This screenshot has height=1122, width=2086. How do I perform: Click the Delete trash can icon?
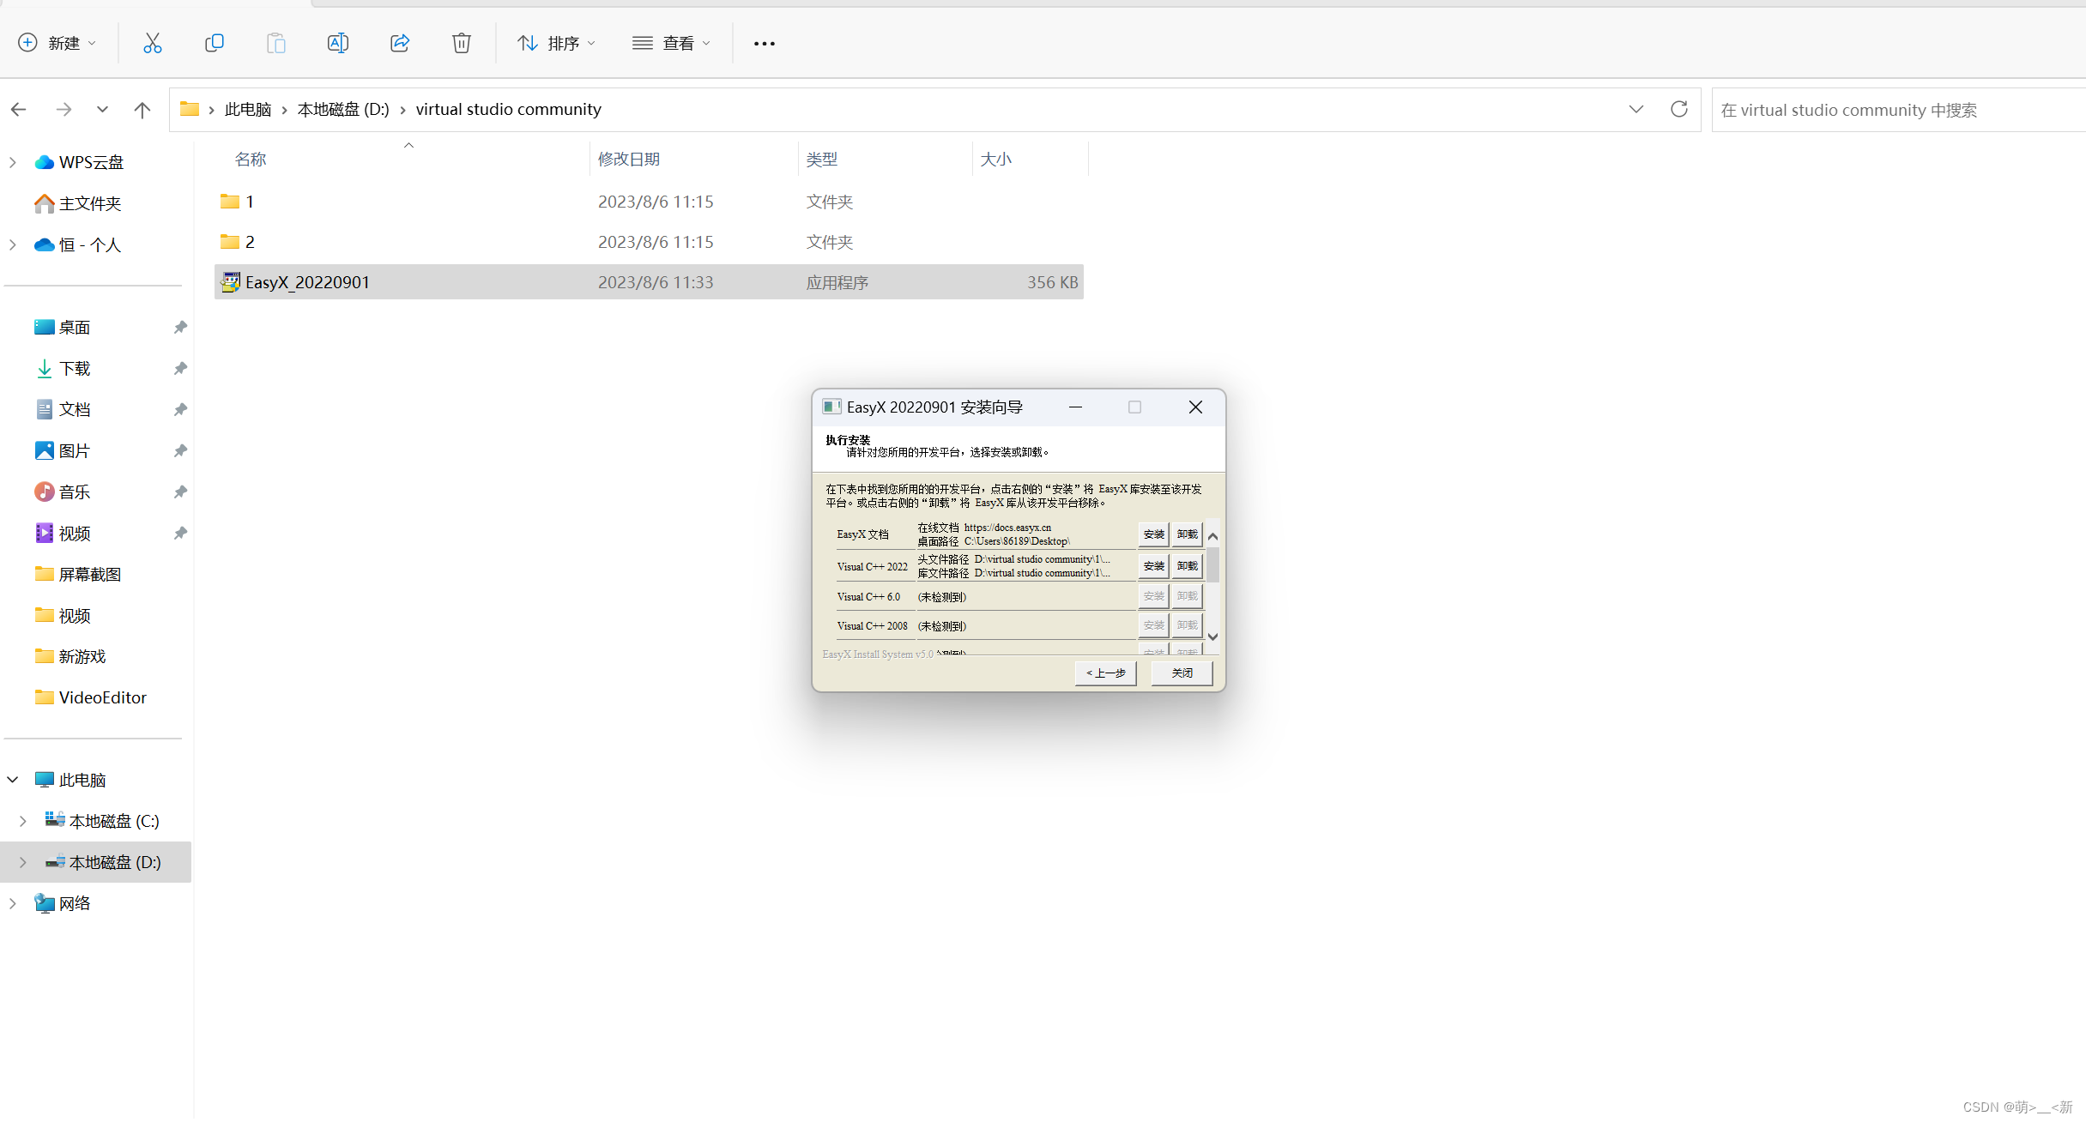(x=462, y=43)
